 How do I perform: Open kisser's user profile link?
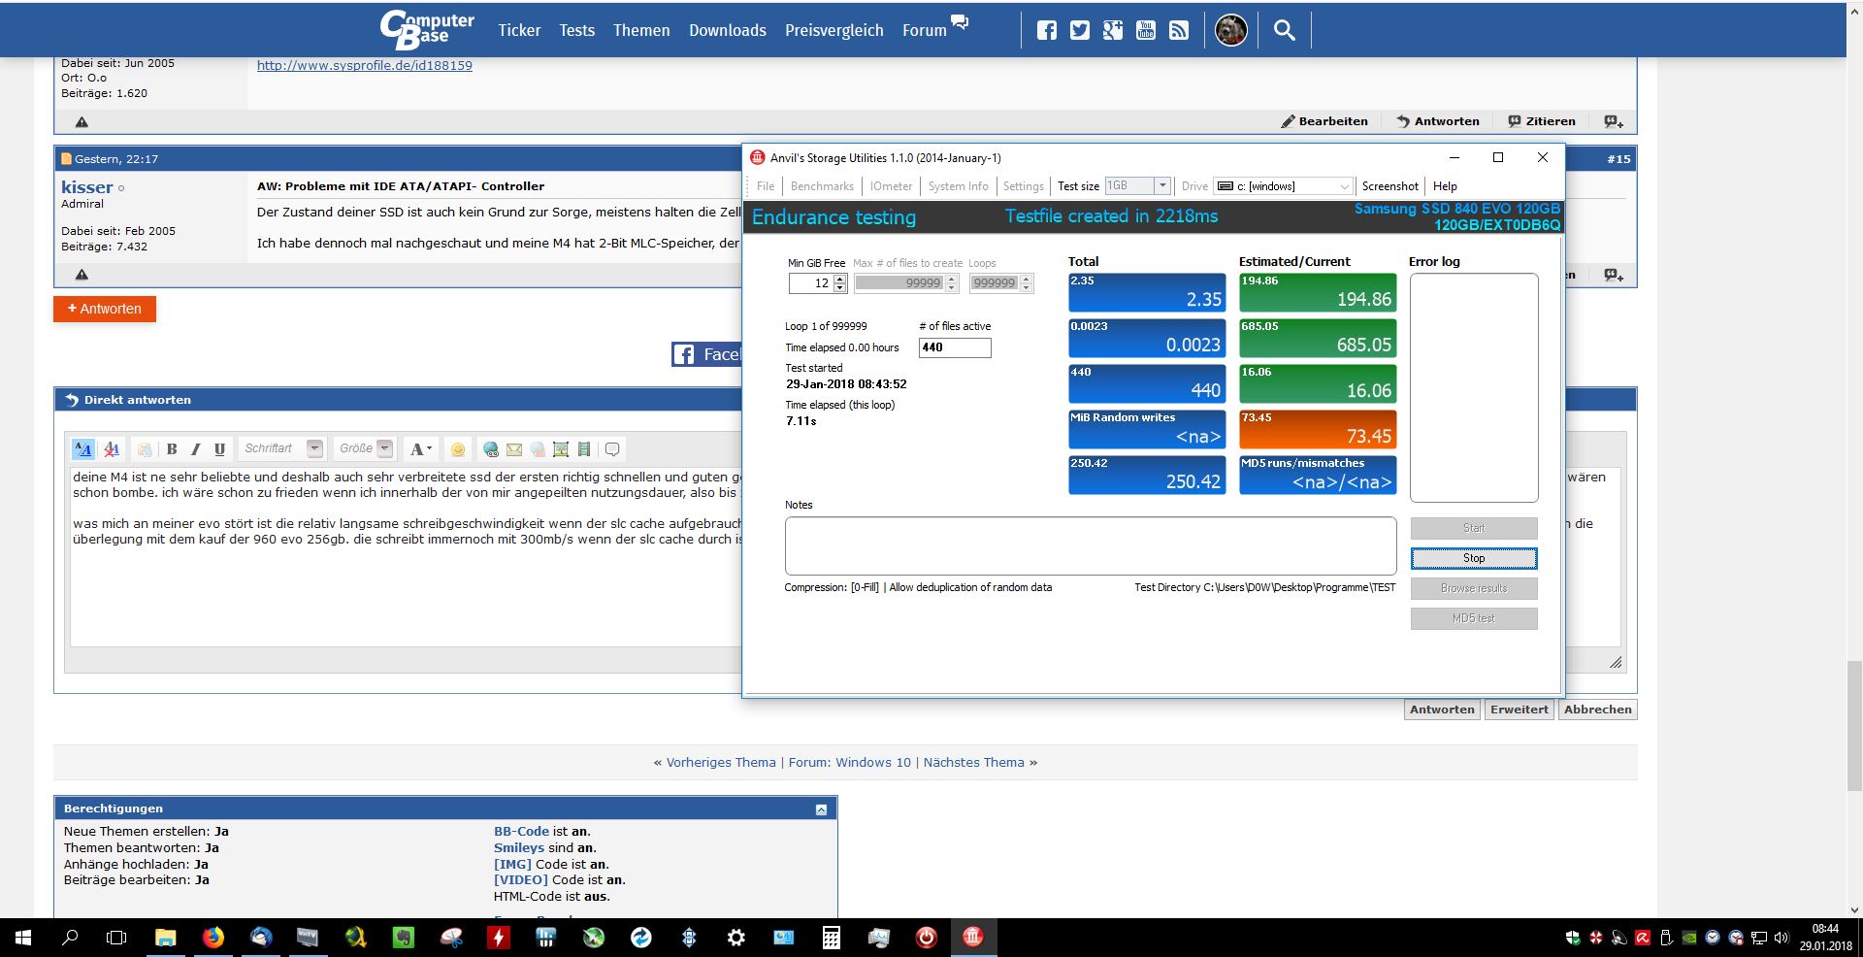[87, 187]
